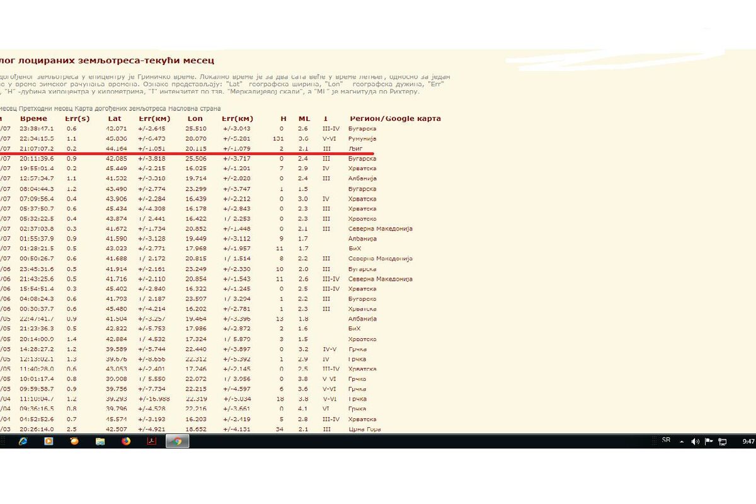
Task: Open Црна Гора region in the last row
Action: pos(364,430)
